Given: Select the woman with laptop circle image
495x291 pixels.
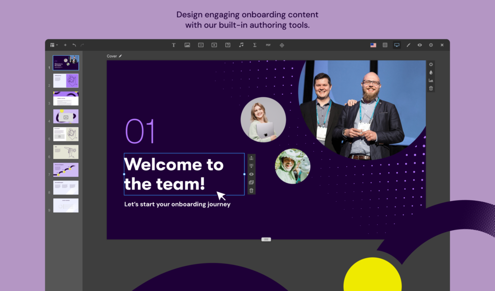Looking at the screenshot, I should [263, 119].
